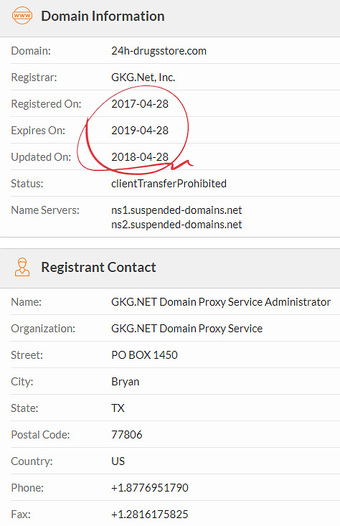Select the organization GKG.NET Domain Proxy Service

(x=186, y=329)
